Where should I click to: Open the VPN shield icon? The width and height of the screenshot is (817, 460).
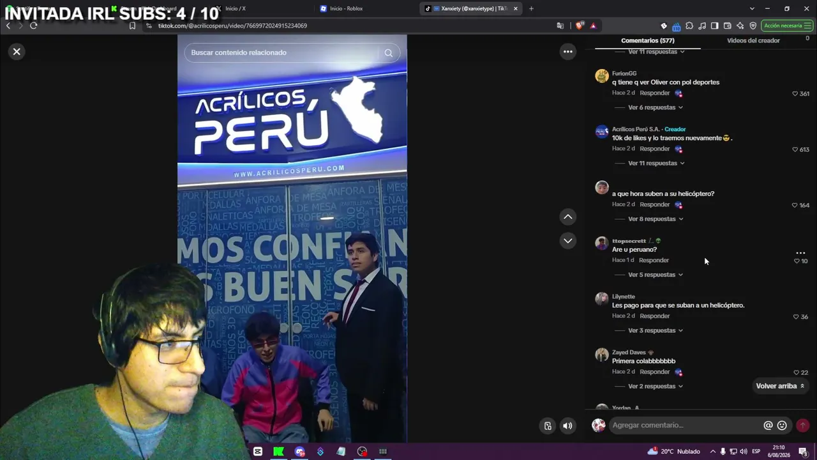click(x=753, y=26)
